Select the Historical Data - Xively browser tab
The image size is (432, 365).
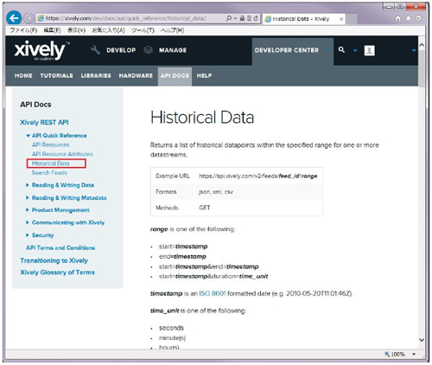click(304, 19)
